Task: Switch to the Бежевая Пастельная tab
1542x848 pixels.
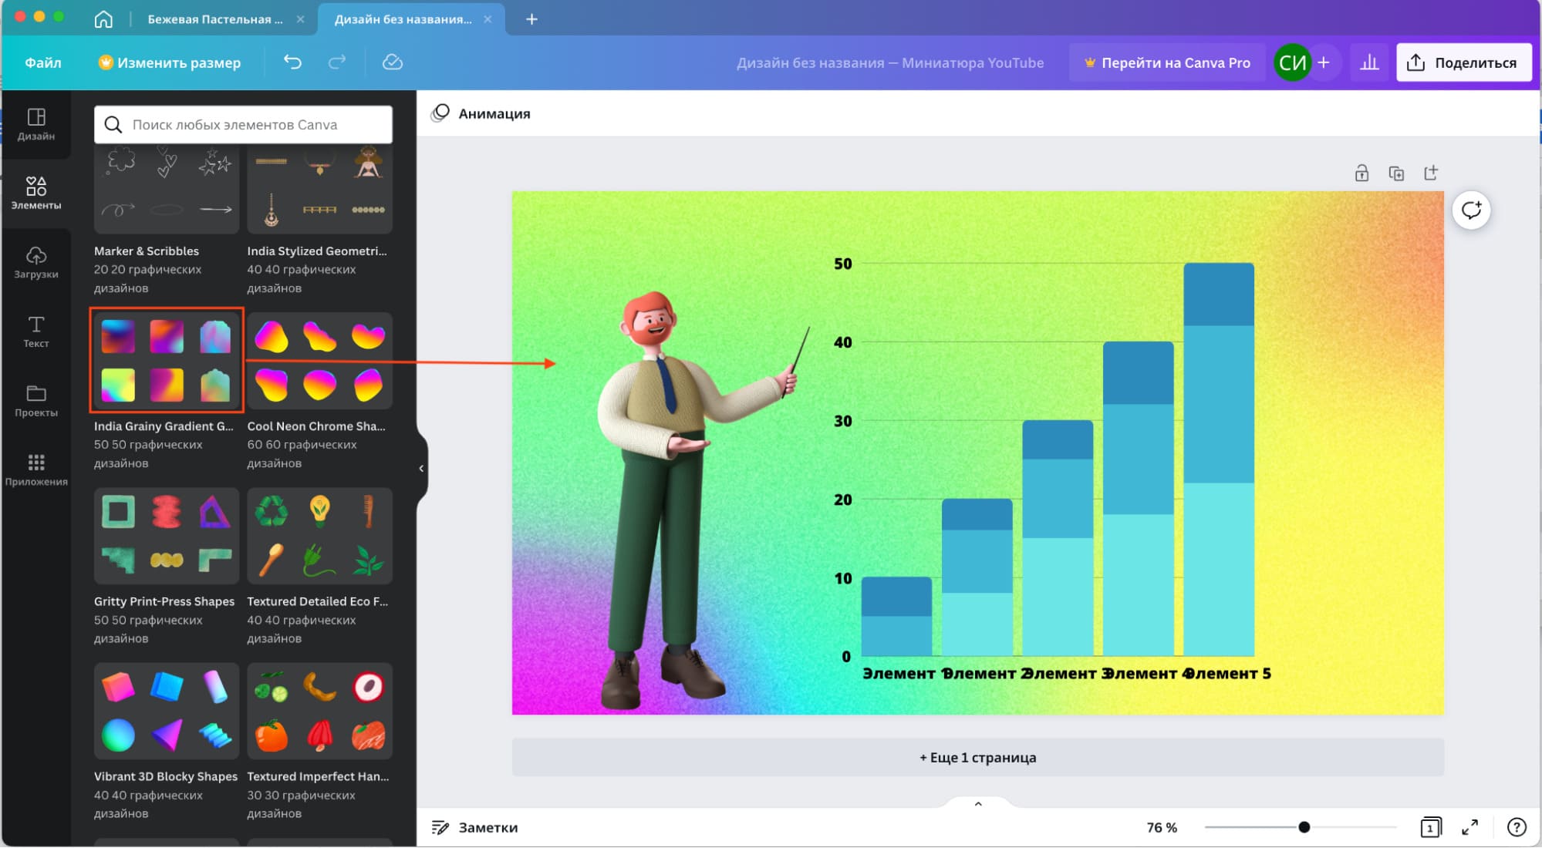Action: [214, 19]
